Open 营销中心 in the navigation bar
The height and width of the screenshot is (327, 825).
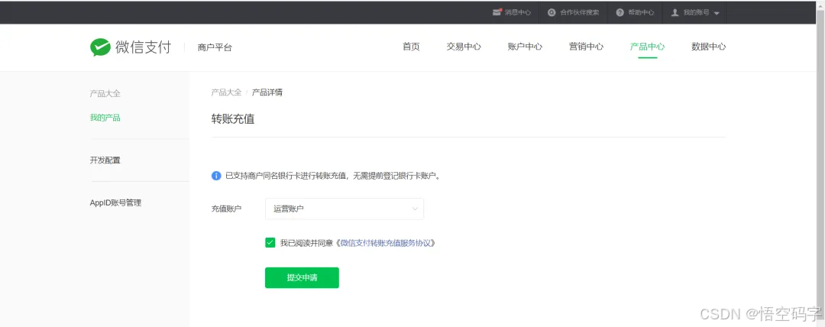coord(586,47)
